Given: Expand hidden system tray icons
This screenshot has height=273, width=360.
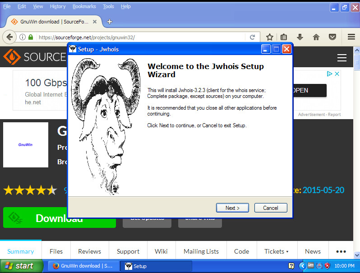Looking at the screenshot, I should point(303,266).
